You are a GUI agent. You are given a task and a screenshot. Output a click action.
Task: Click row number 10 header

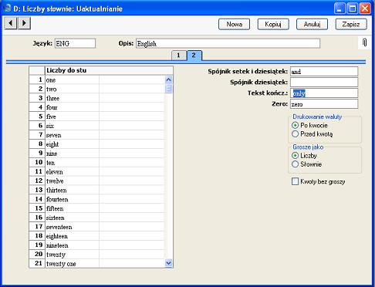(37, 163)
